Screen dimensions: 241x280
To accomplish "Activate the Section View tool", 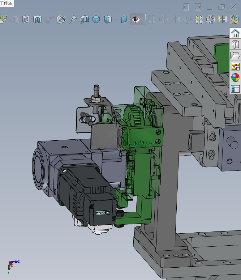I will pos(84,19).
